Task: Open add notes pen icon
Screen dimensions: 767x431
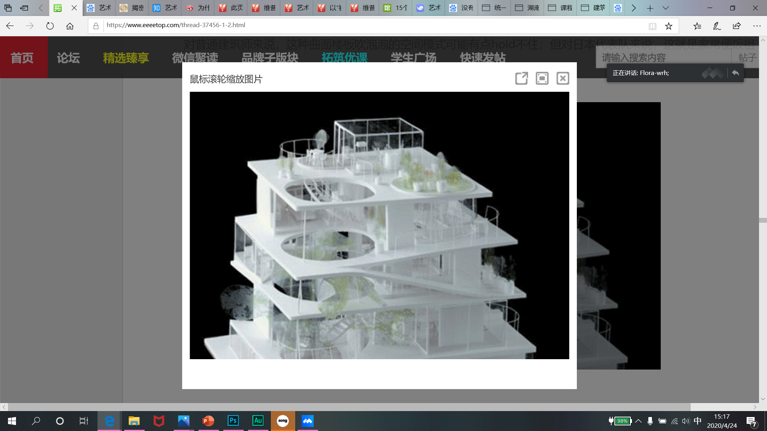Action: point(717,26)
